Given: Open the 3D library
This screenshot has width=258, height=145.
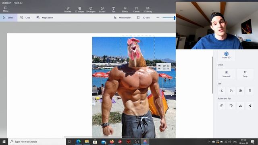Looking at the screenshot, I should [x=148, y=10].
